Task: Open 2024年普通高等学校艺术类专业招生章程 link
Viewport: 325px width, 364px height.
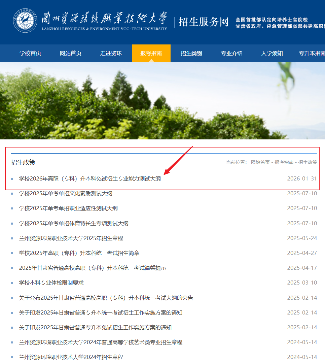Action: 101,342
